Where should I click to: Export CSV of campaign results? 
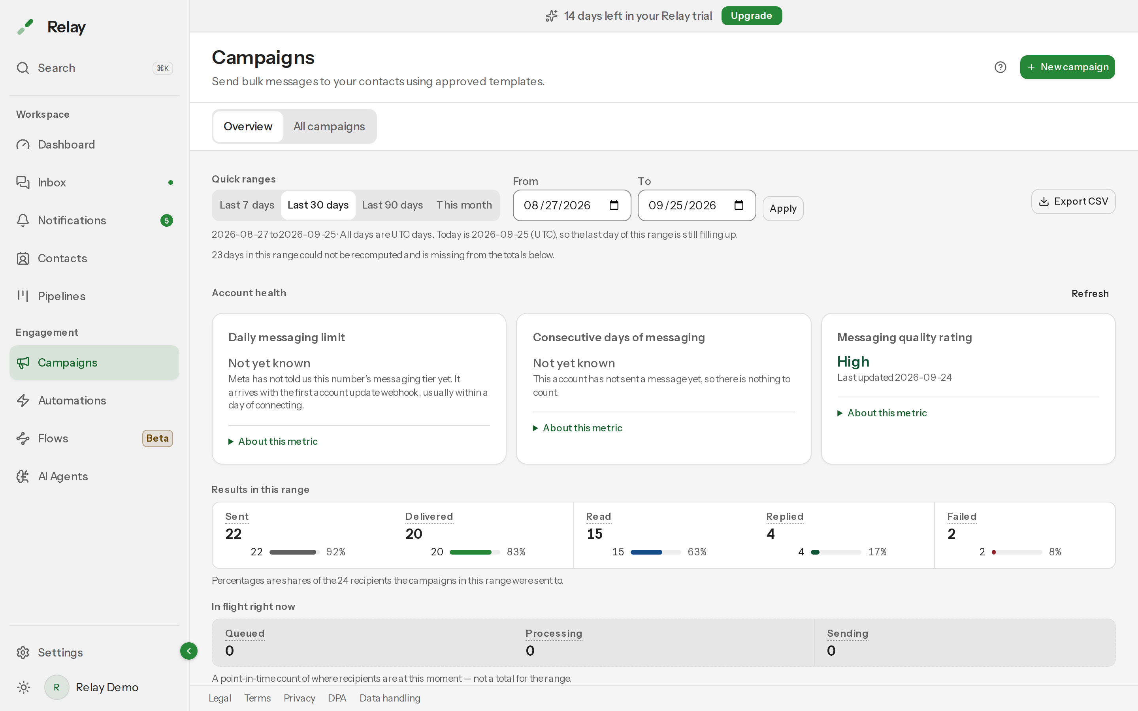1073,201
